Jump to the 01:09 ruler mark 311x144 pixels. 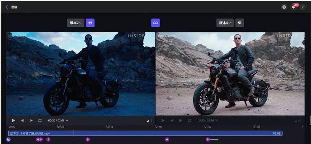[x=159, y=127]
